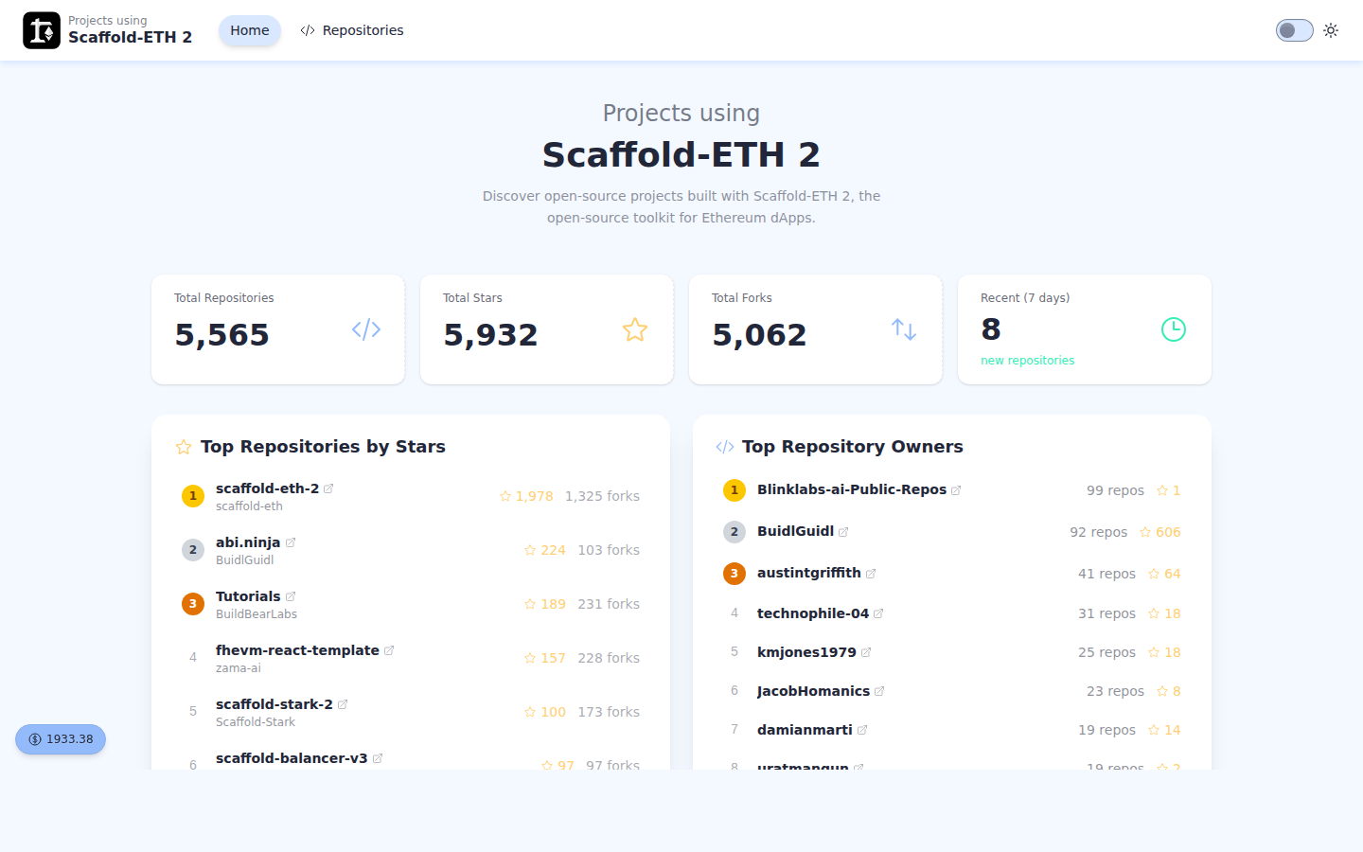Open Blinklabs-ai-Public-Repos owner link
1363x852 pixels.
coord(852,489)
